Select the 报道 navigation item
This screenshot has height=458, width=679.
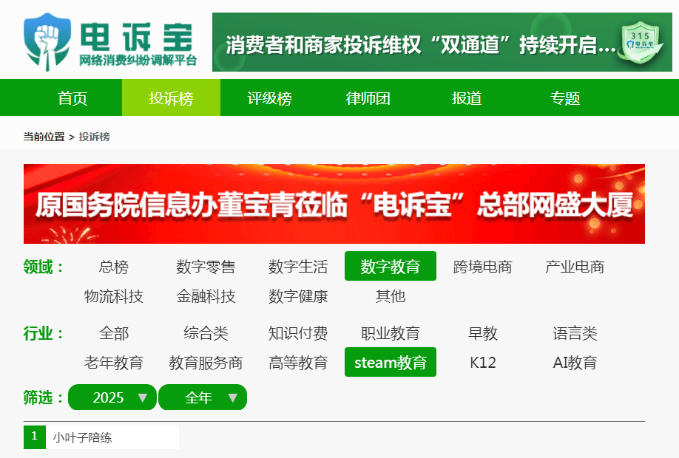click(x=467, y=98)
